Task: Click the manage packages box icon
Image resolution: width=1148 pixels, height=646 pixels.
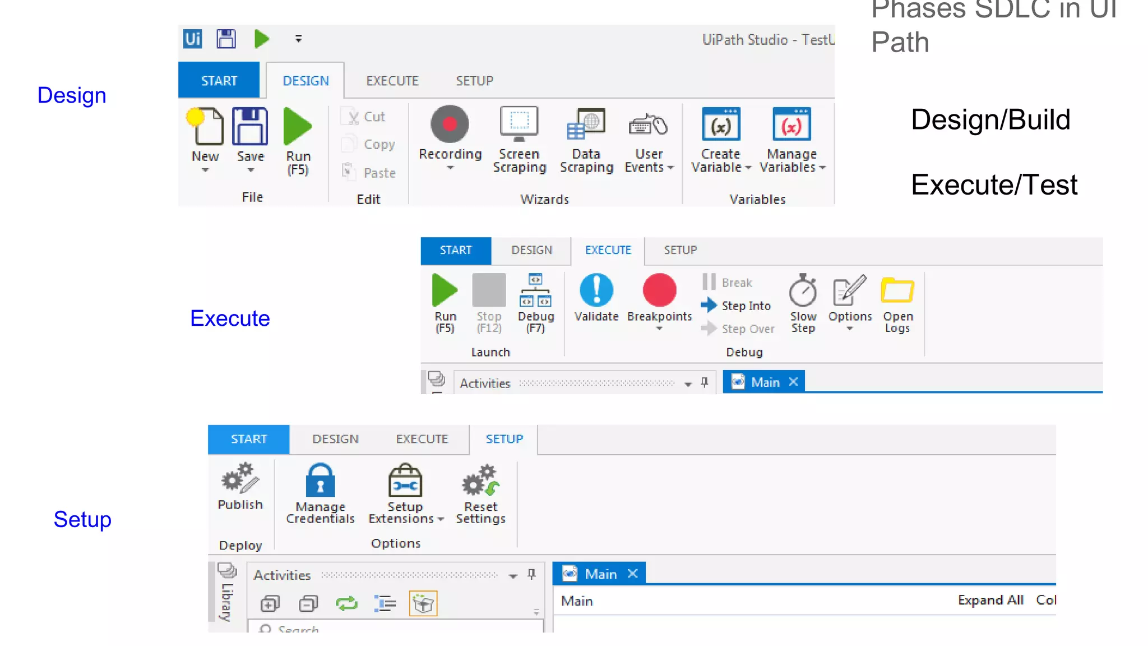Action: tap(423, 604)
